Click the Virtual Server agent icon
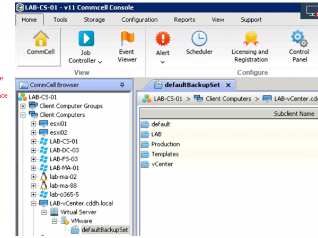Screen dimensions: 318x238 54,212
